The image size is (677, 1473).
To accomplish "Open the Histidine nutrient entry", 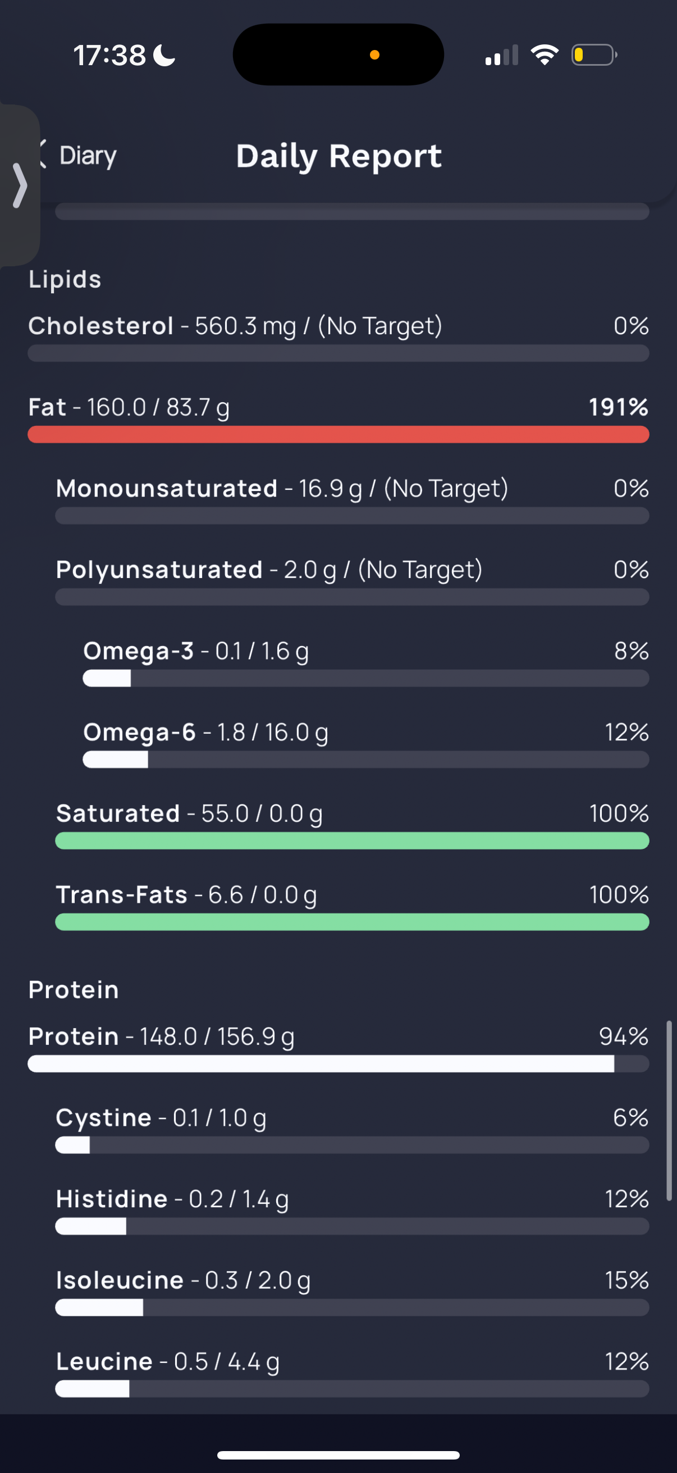I will tap(352, 1210).
